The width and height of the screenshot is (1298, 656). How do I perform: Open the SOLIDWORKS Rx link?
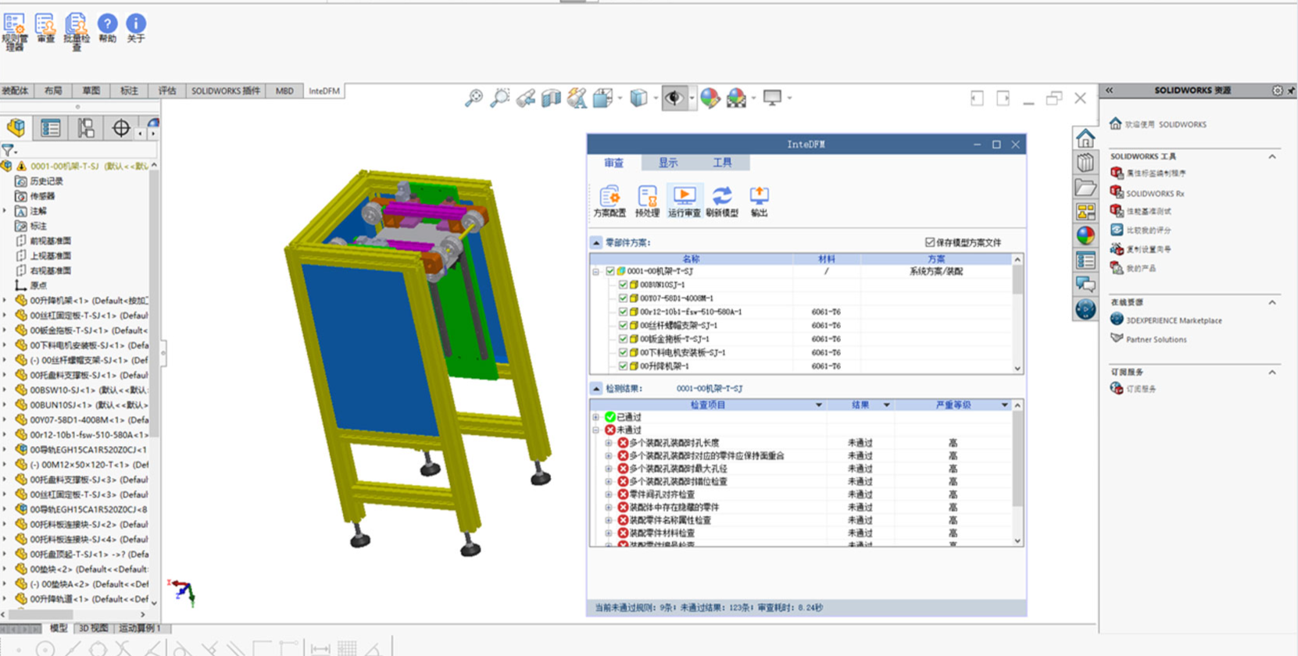pos(1154,193)
